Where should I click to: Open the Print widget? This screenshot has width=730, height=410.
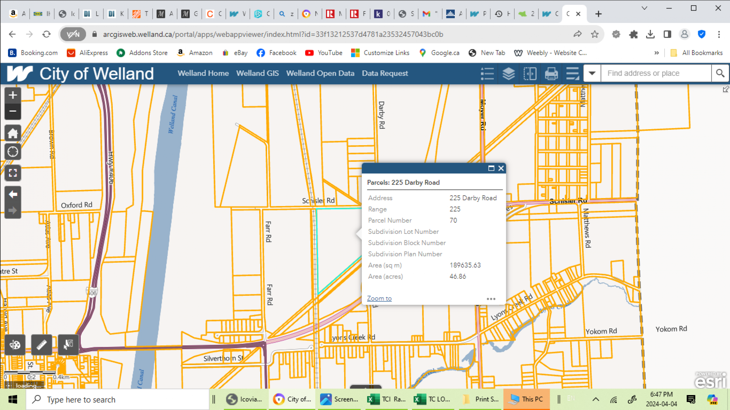click(551, 74)
